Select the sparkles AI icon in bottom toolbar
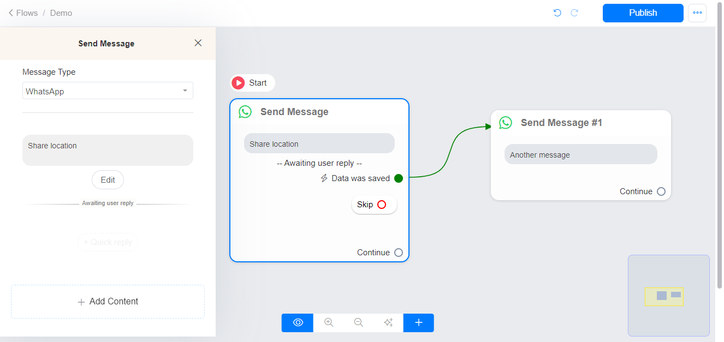 pos(388,322)
